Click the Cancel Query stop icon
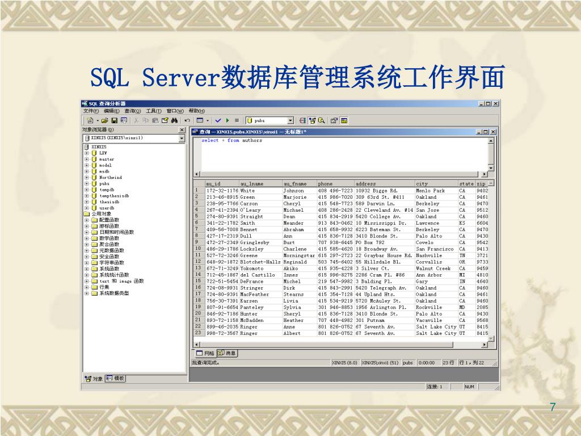The width and height of the screenshot is (581, 436). tap(237, 120)
